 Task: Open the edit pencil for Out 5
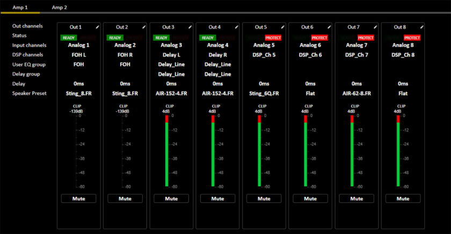click(x=283, y=26)
